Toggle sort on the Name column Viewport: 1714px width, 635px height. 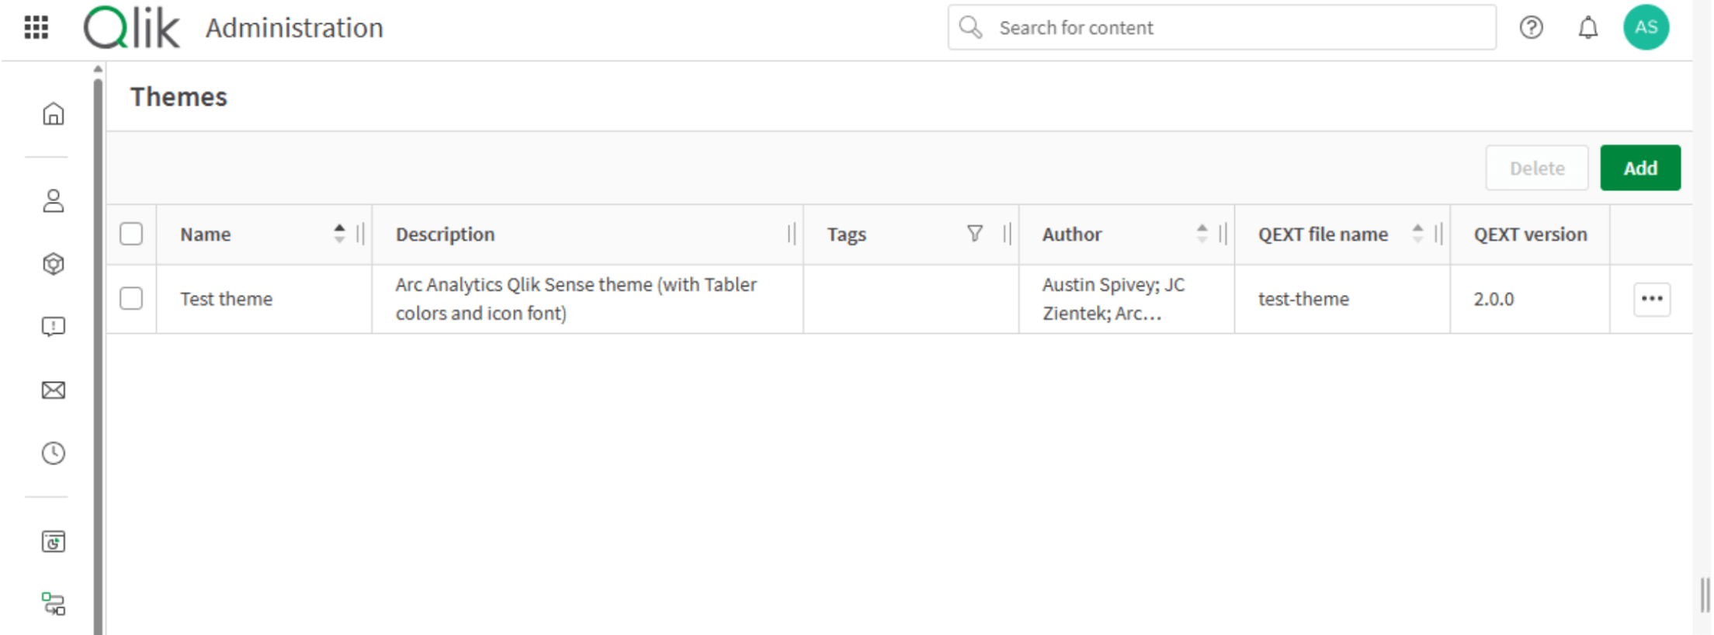339,234
